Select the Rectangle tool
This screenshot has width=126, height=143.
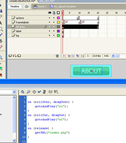[x=1, y=29]
